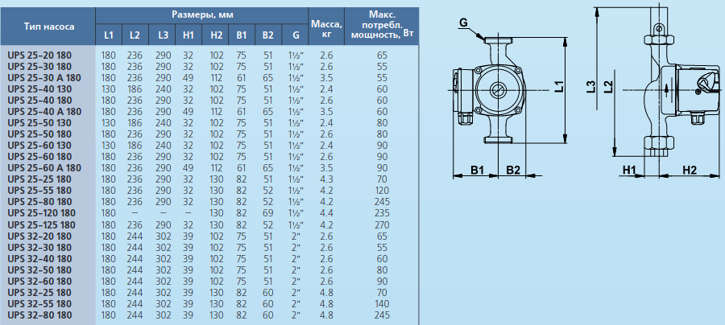The width and height of the screenshot is (725, 325).
Task: Select the row name UPS 25-125 180
Action: click(42, 225)
